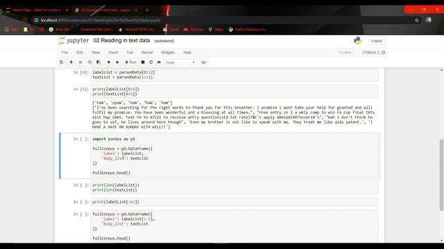Click the localhost address bar

pos(221,20)
